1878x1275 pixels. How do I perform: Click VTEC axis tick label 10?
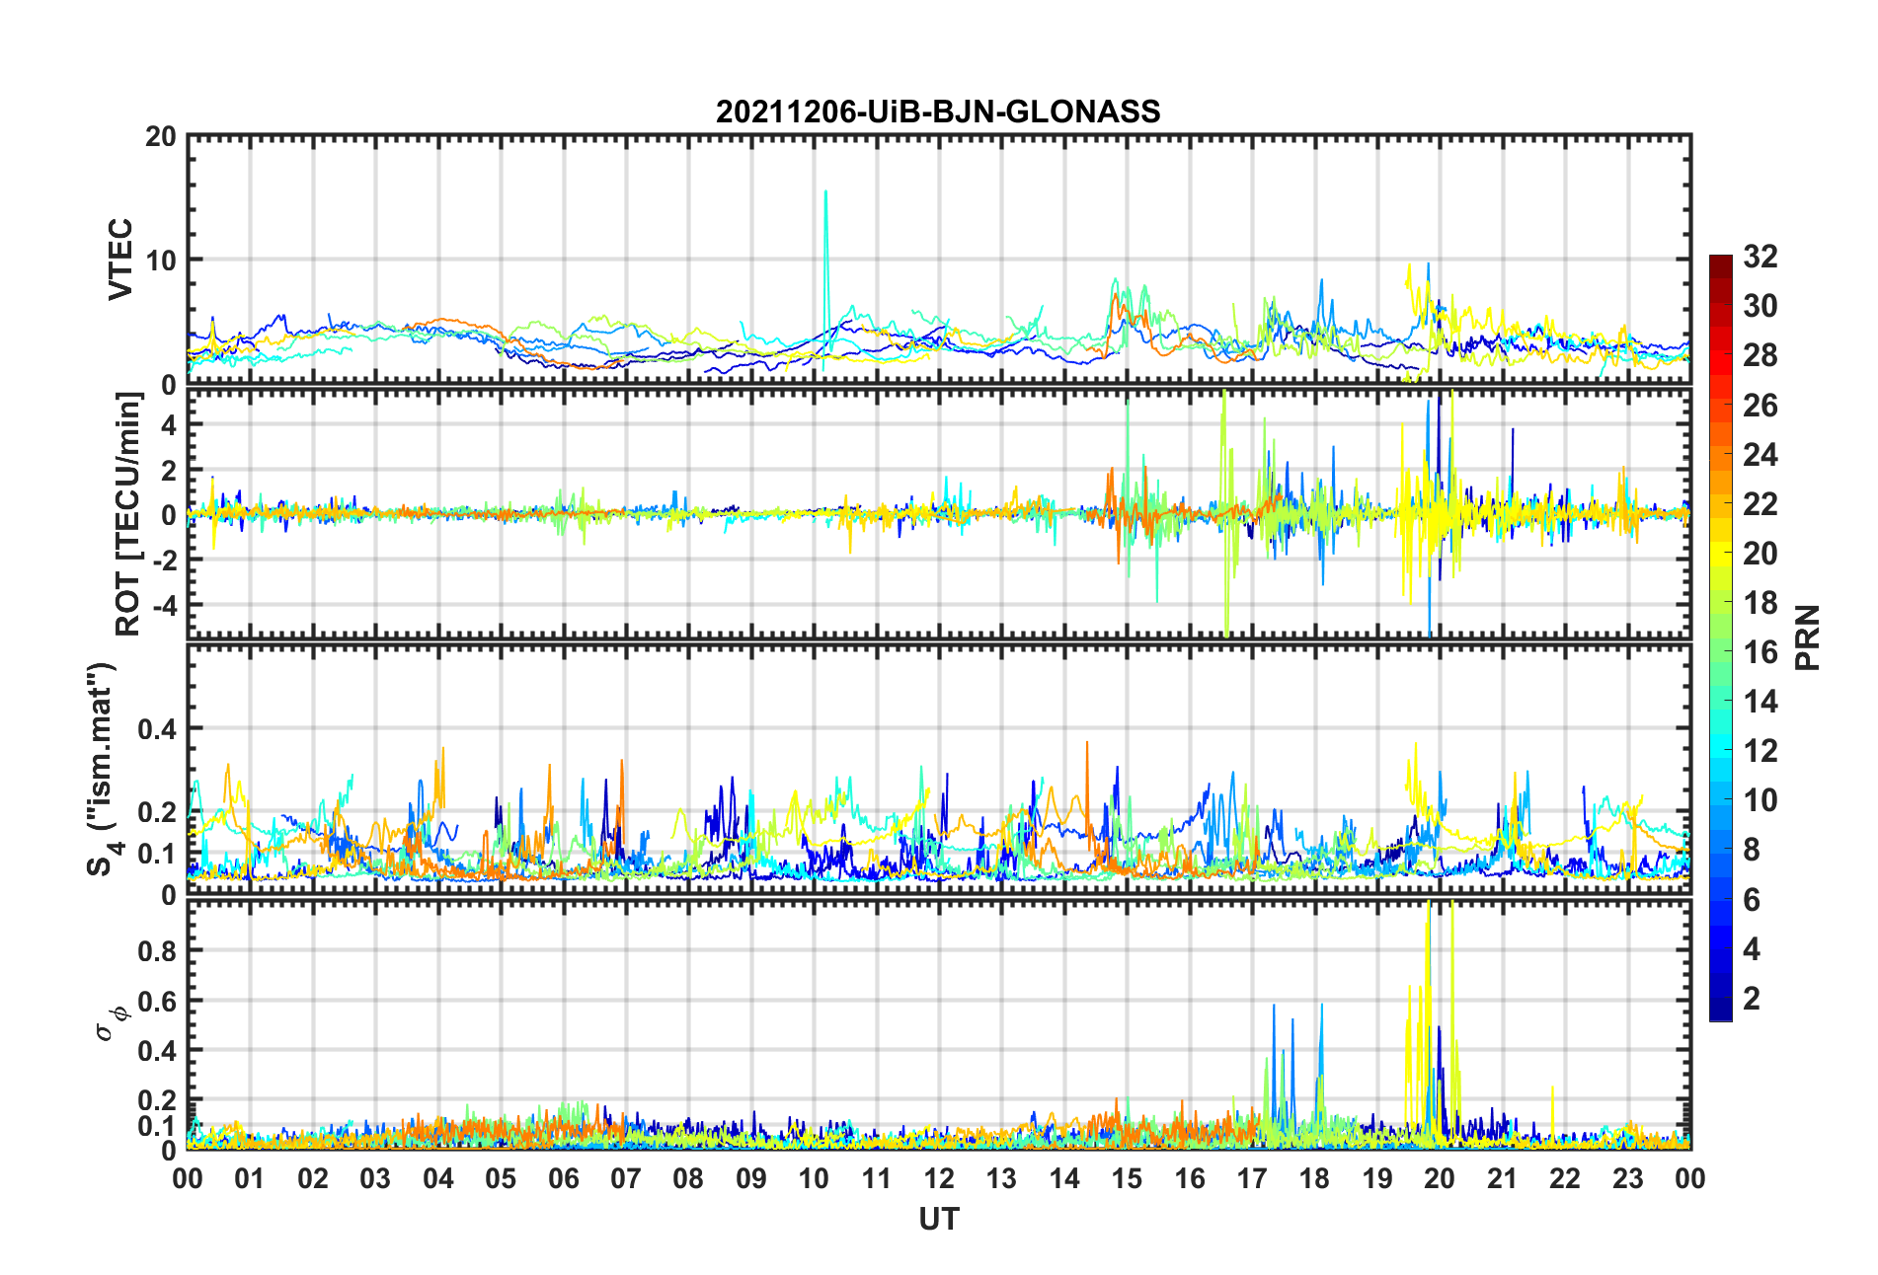pos(160,261)
